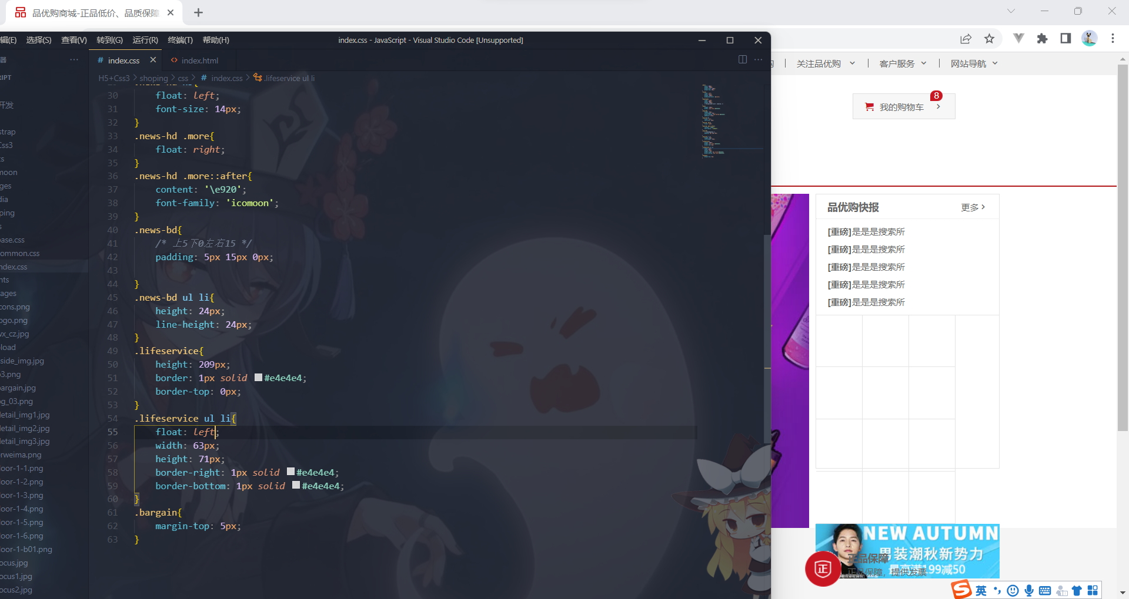Open the Sogou soft keyboard icon
This screenshot has height=599, width=1129.
click(1045, 591)
